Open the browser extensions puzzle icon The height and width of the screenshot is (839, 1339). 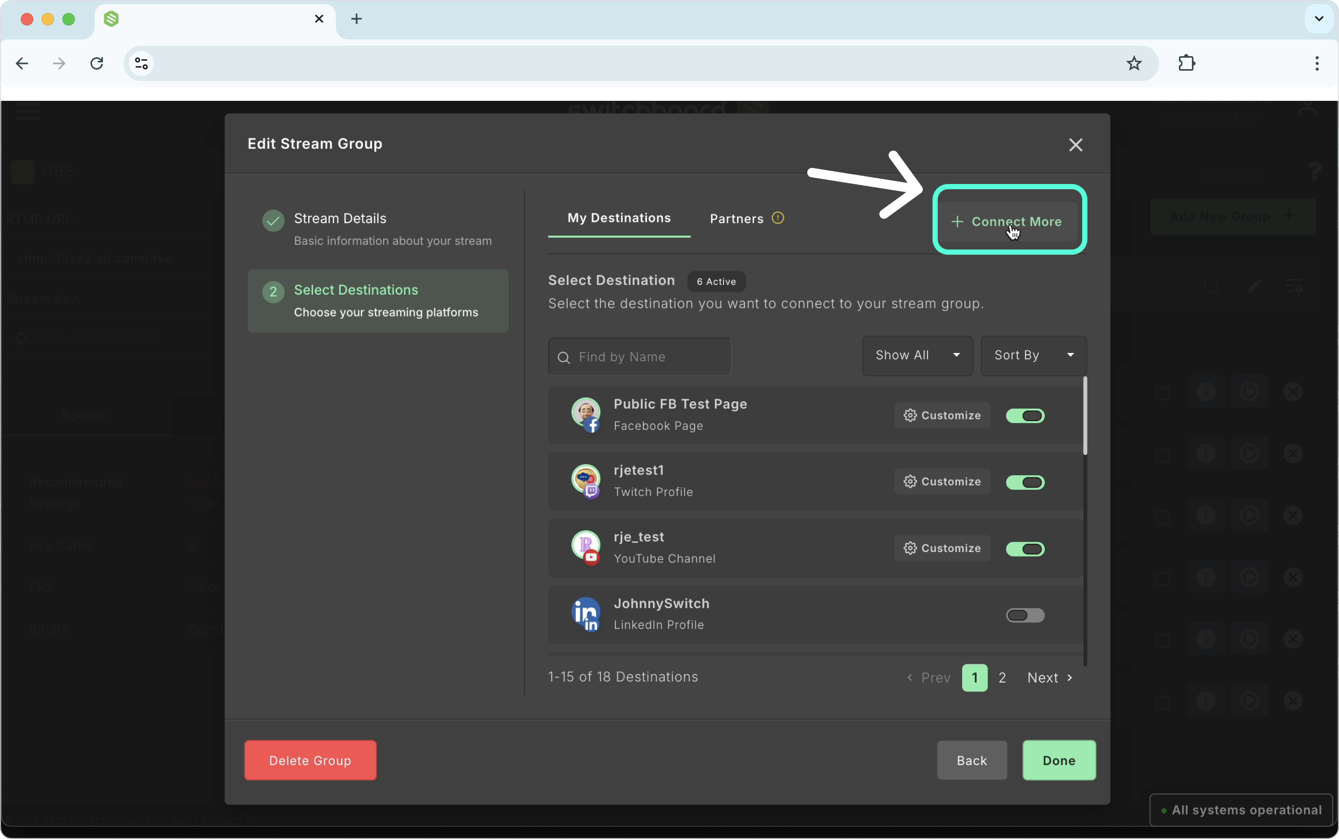(x=1187, y=63)
